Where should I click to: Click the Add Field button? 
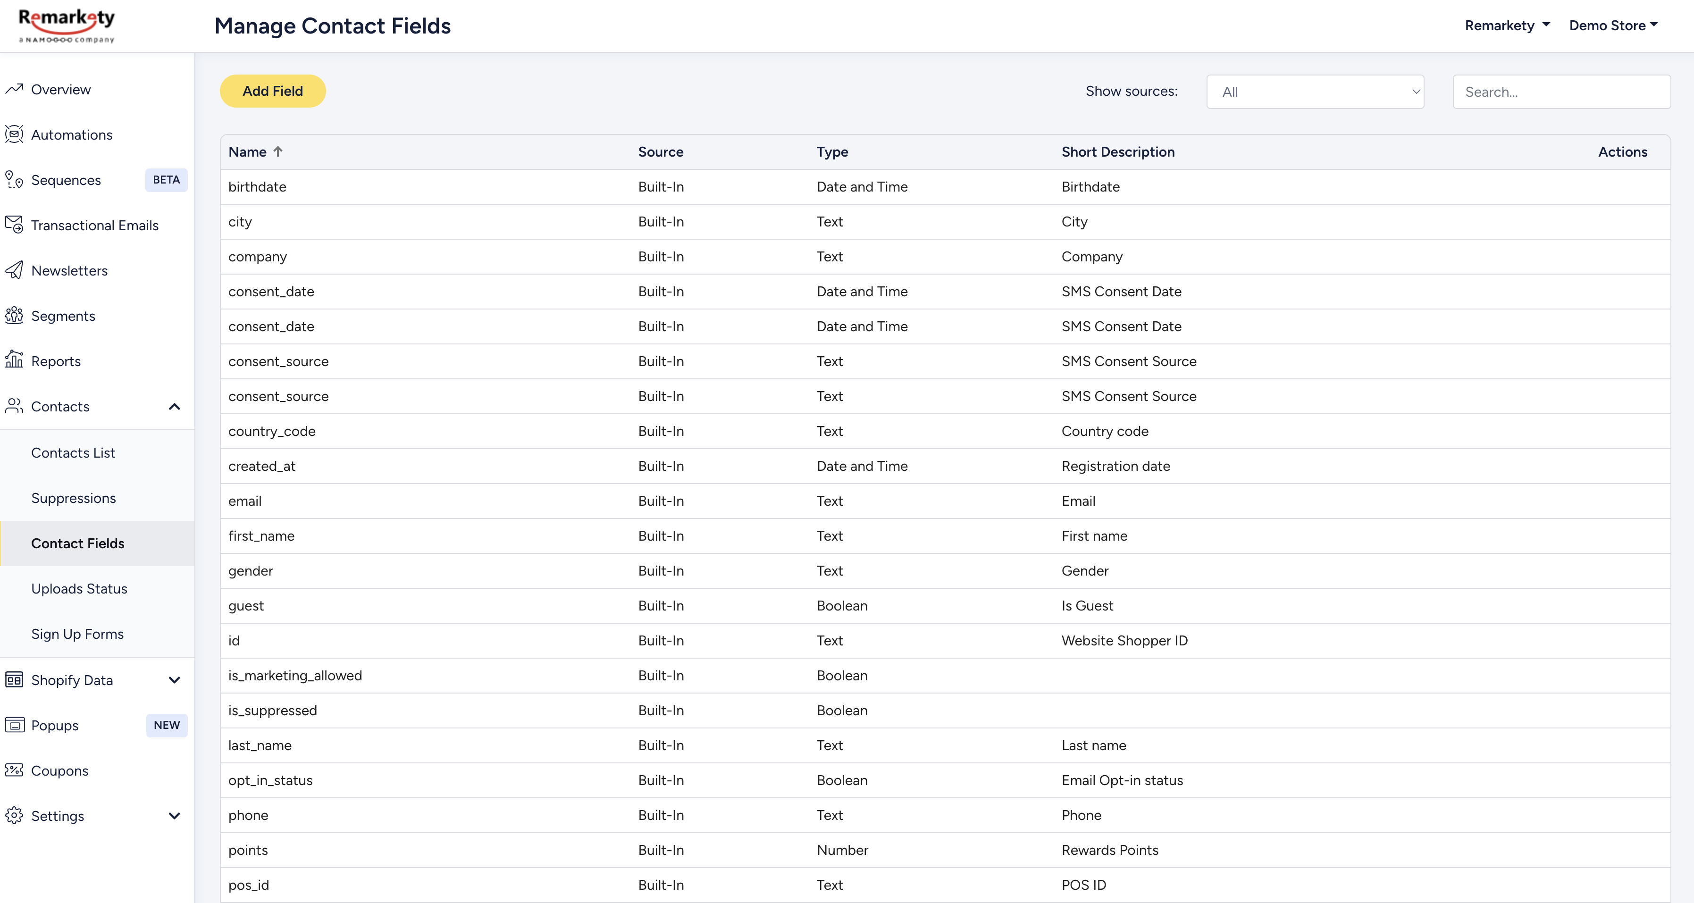(272, 91)
